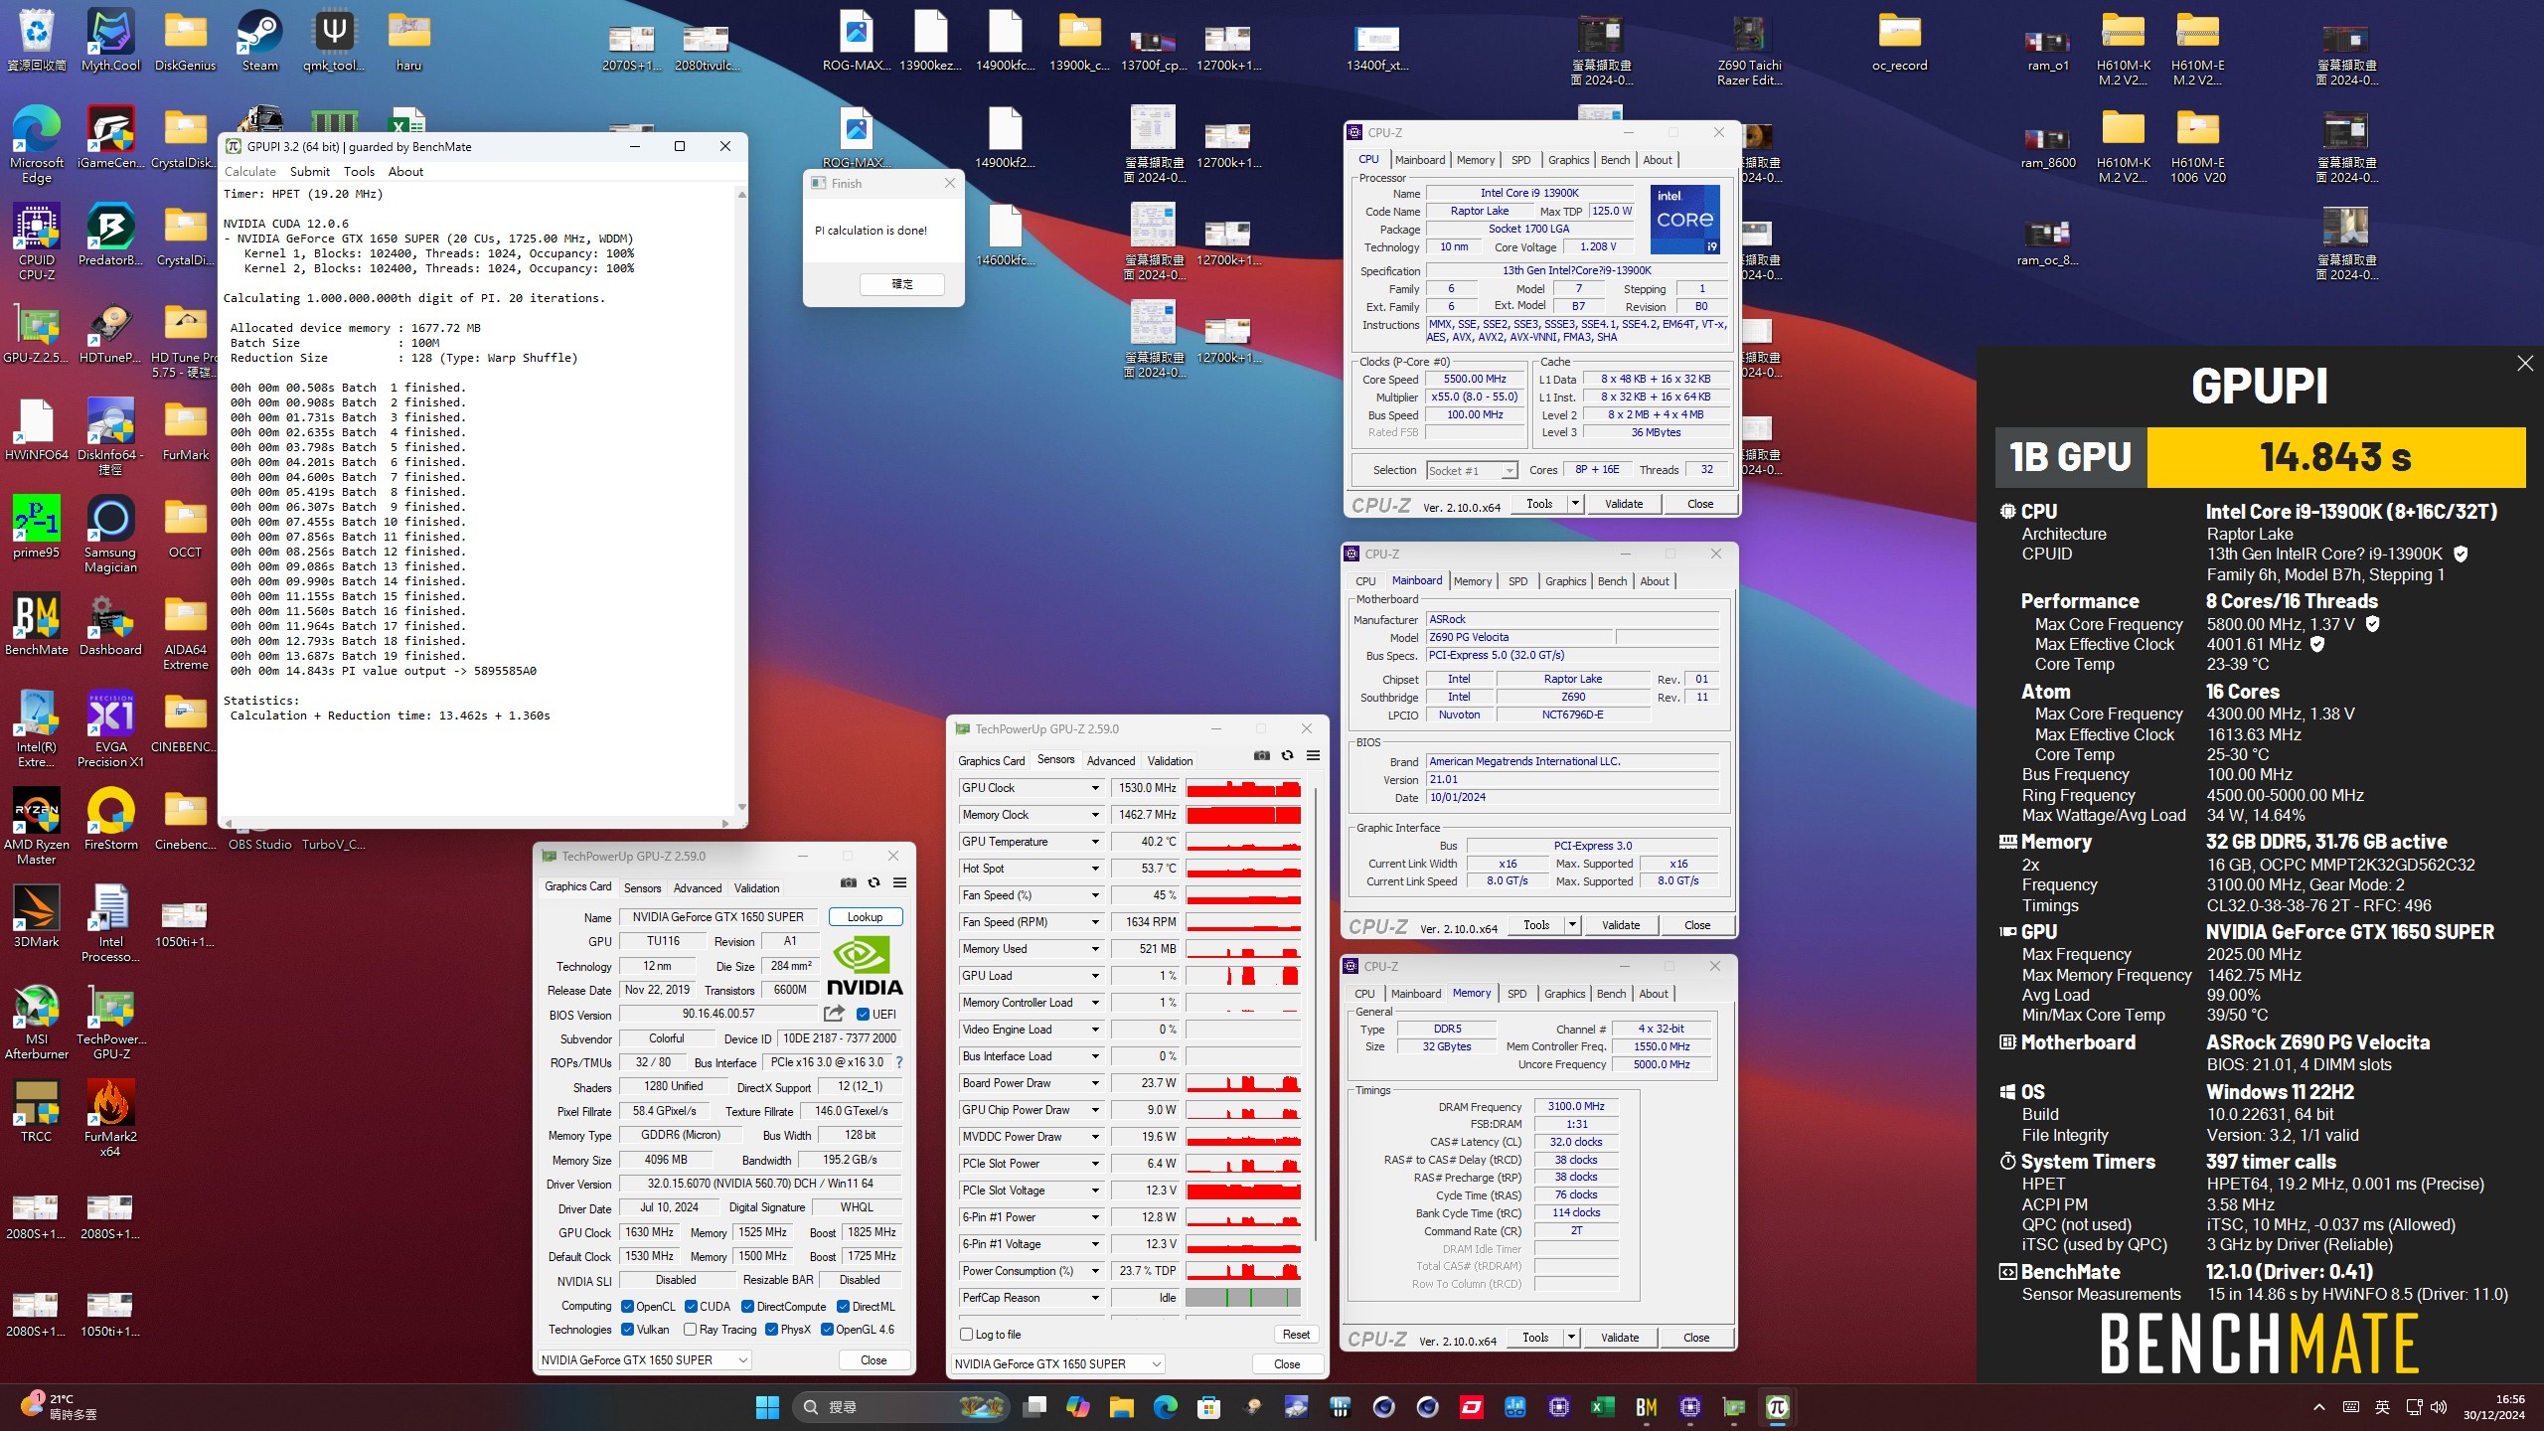Open File Explorer from taskbar
This screenshot has height=1431, width=2544.
(x=1122, y=1407)
